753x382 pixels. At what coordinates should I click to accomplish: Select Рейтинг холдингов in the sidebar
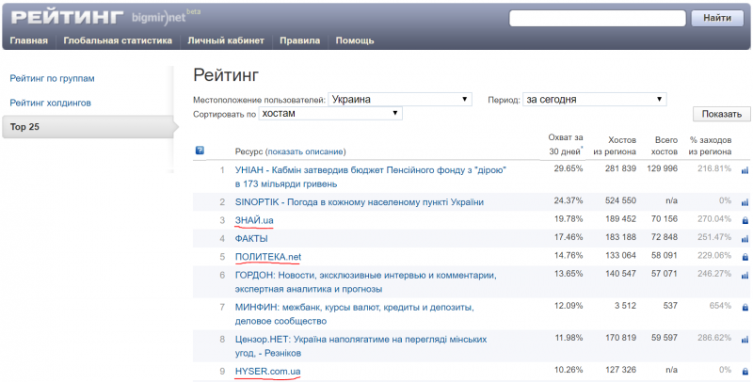pos(50,102)
